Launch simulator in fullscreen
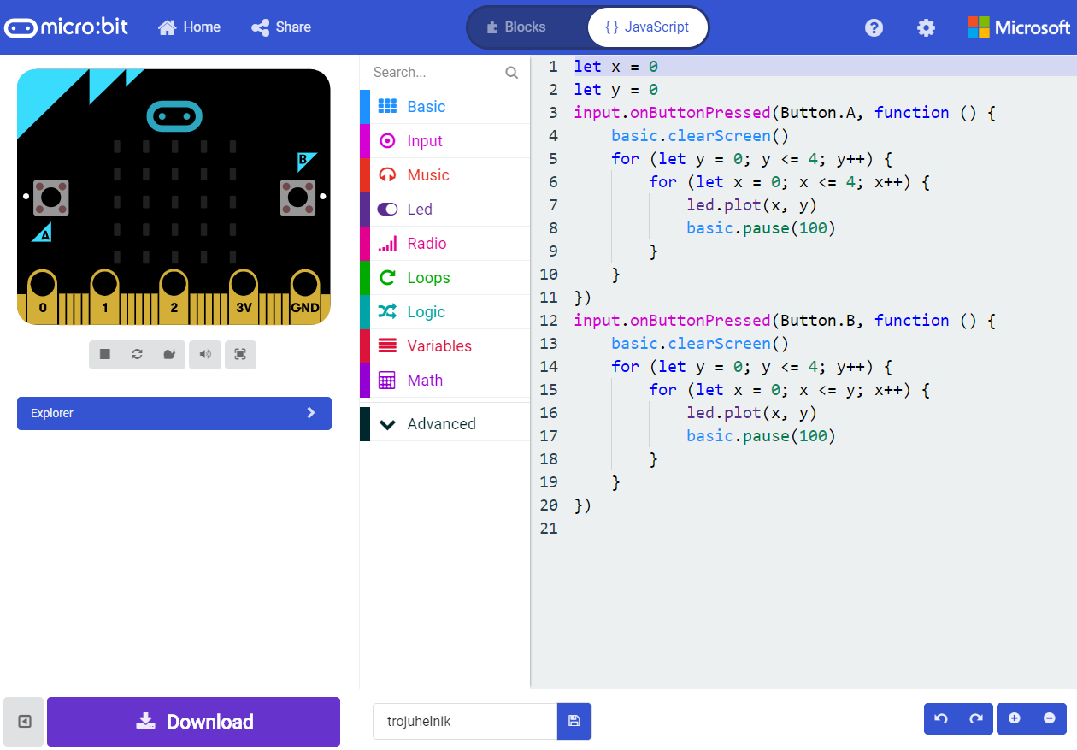 tap(240, 354)
